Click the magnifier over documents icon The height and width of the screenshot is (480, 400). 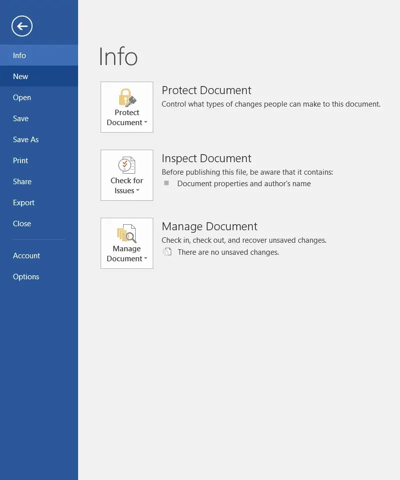point(127,234)
